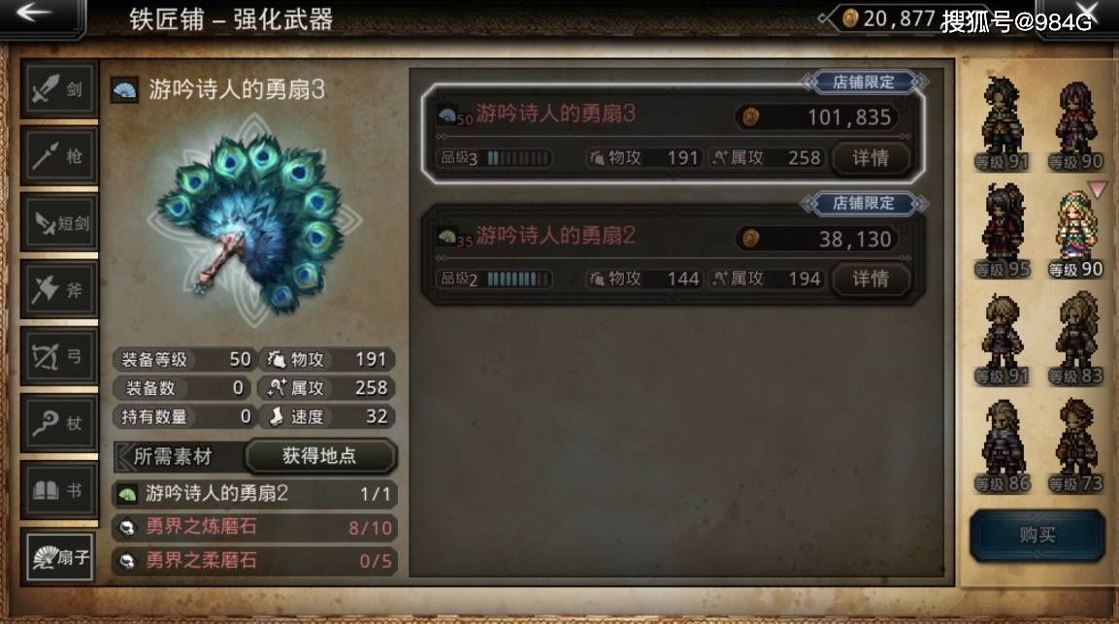
Task: Choose the level 95 character portrait
Action: click(1004, 232)
